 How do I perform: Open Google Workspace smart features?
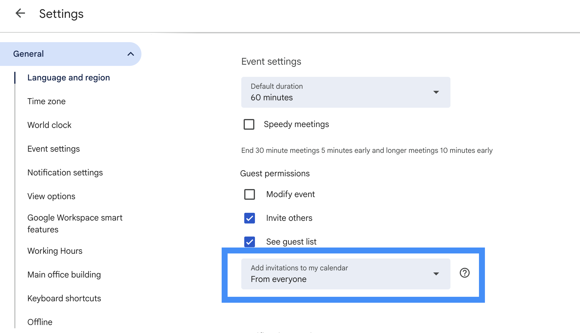point(75,223)
